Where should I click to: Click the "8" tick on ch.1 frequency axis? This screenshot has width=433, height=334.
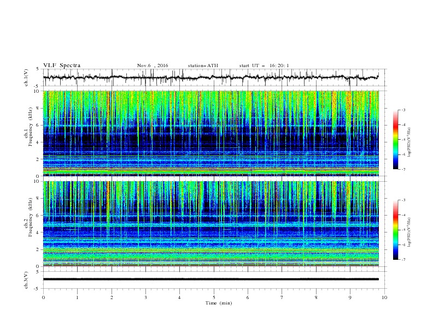tap(38, 108)
